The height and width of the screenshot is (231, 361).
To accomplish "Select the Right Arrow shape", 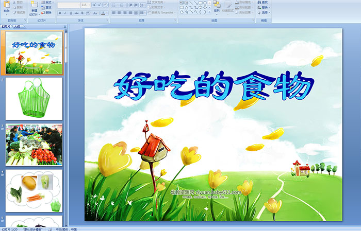I will click(x=200, y=8).
